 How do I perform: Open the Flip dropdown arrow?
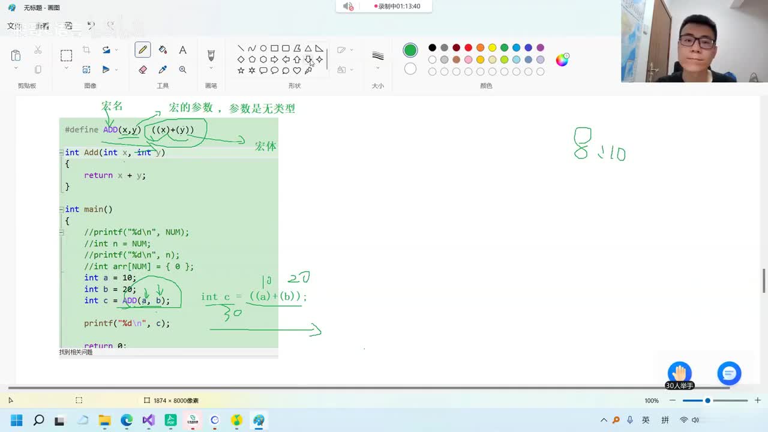tap(116, 70)
